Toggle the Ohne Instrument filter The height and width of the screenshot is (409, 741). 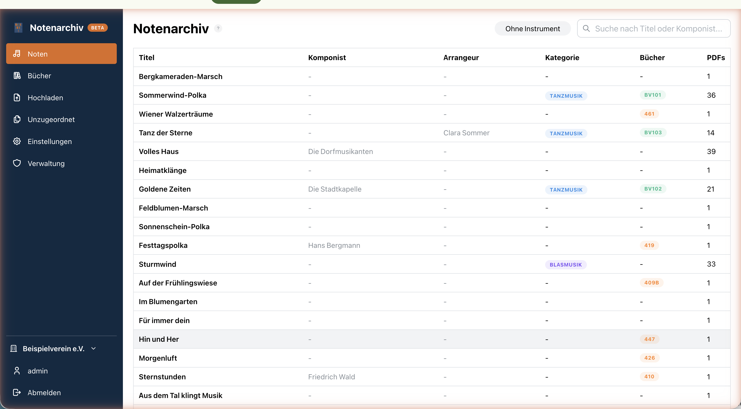[533, 28]
